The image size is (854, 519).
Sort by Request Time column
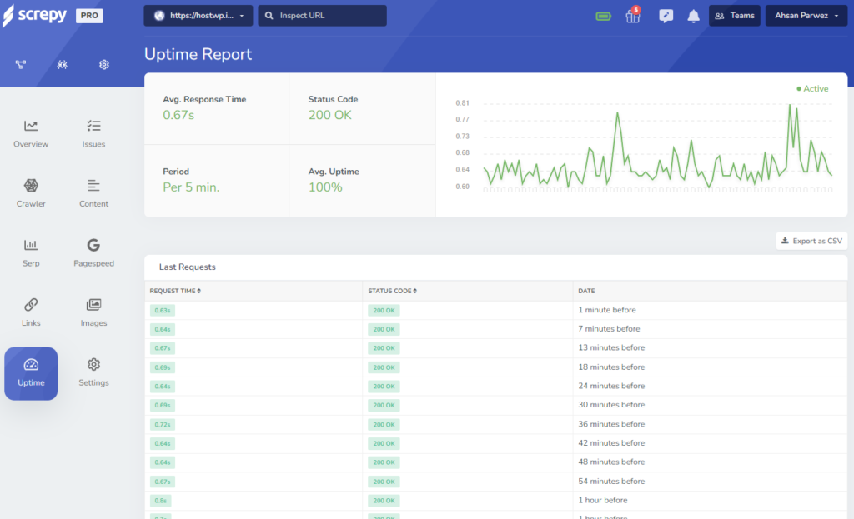[175, 291]
